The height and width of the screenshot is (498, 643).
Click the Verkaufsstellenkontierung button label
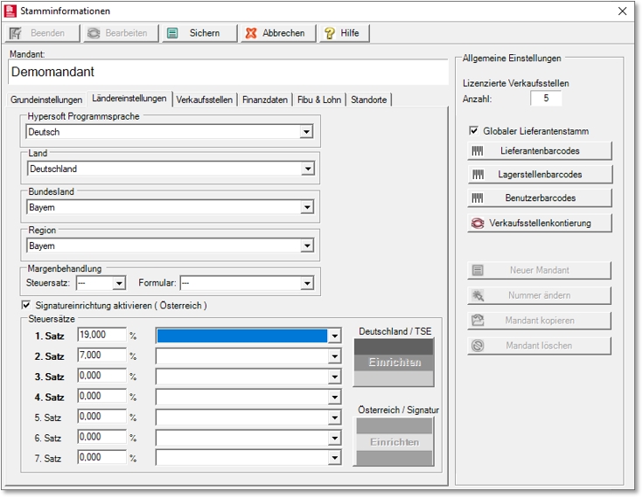tap(540, 223)
